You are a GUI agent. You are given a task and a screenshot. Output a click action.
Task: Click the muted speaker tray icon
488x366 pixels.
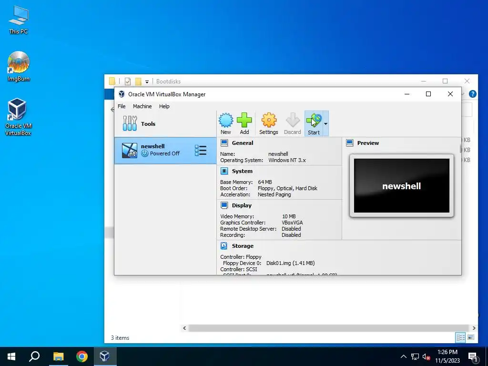click(427, 356)
